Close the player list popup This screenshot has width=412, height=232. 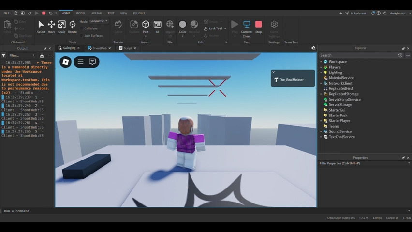(274, 72)
